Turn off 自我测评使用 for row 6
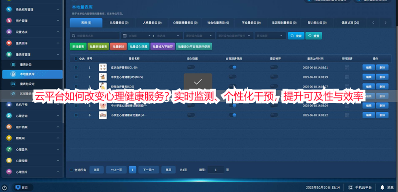The height and width of the screenshot is (192, 398). pos(232,115)
